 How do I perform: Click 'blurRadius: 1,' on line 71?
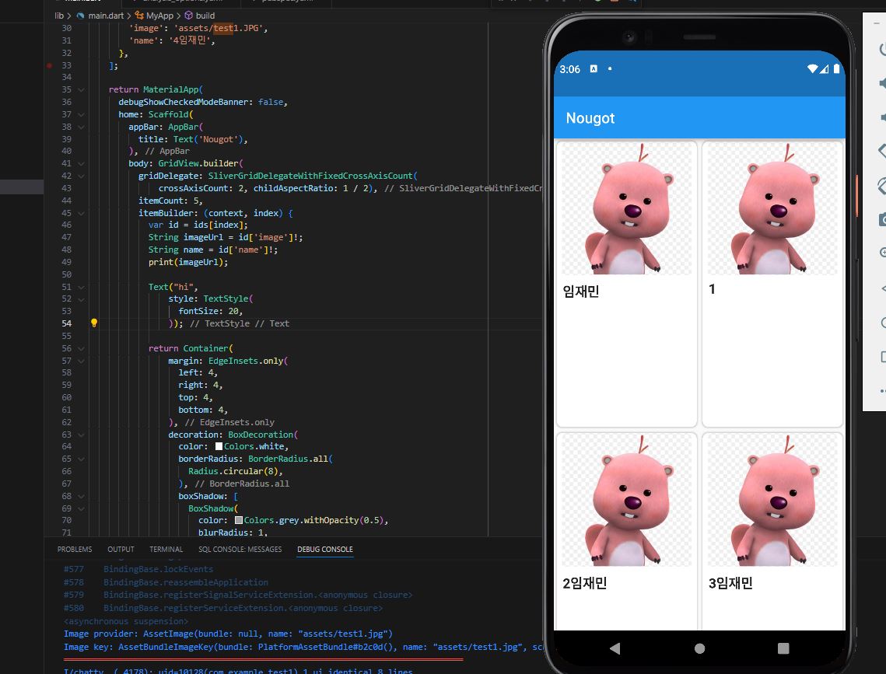[x=233, y=533]
